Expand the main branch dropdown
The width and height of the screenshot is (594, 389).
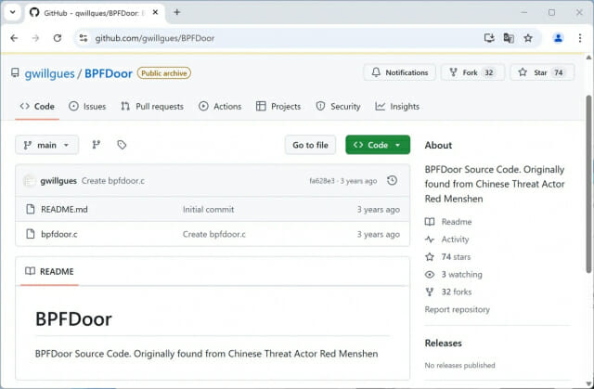pos(46,145)
